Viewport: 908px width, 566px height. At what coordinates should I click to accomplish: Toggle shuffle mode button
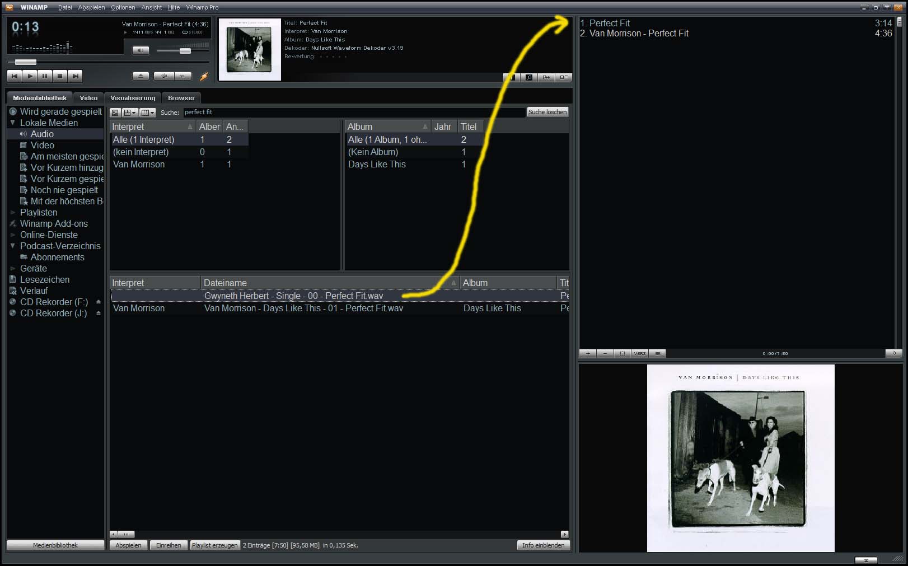click(164, 76)
